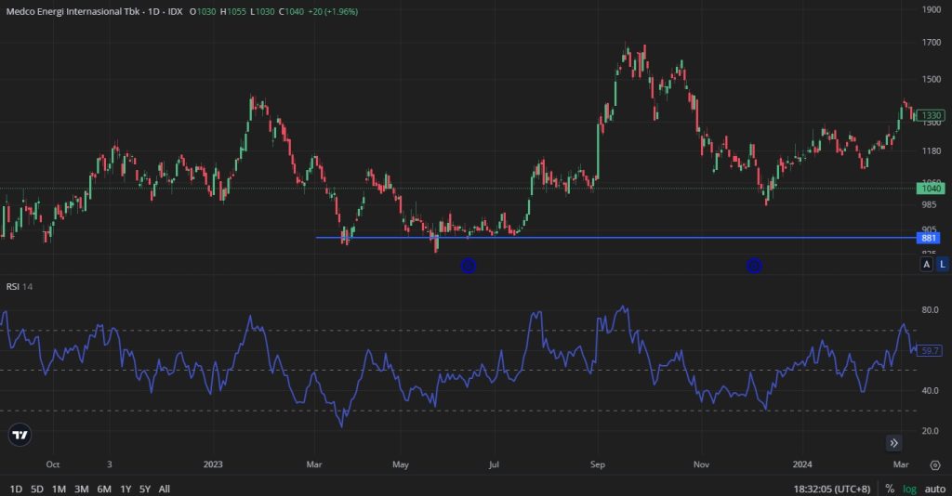Toggle auto scale 'A' button
Screen dimensions: 952x496
927,265
